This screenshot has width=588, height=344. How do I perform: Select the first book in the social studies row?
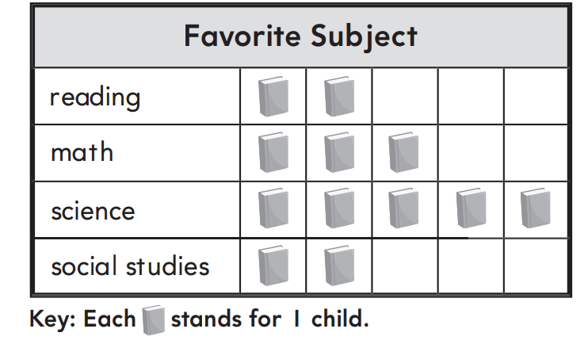[x=273, y=266]
